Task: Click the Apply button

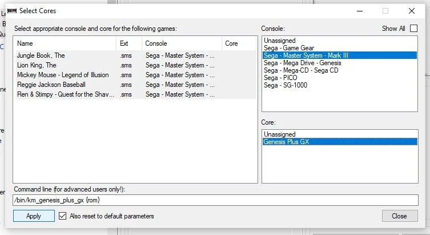Action: 34,216
